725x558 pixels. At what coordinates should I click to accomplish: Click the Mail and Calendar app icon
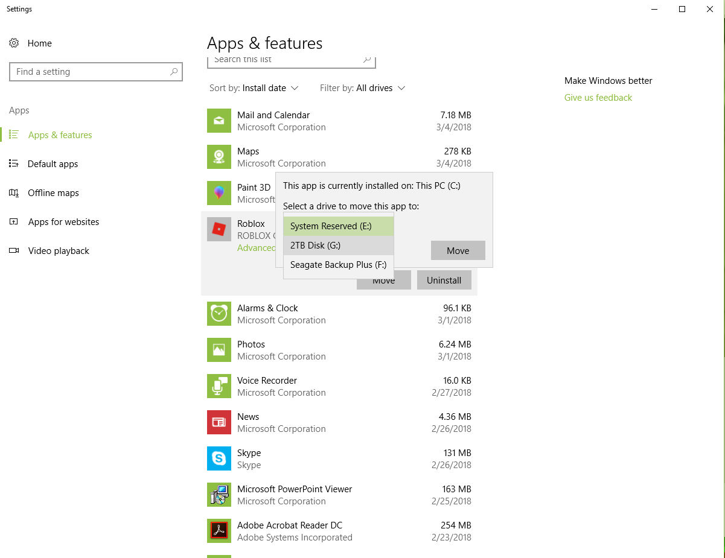pos(219,121)
